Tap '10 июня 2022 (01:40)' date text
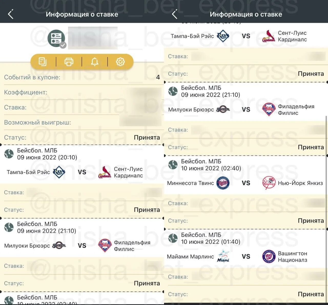328x305 pixels. 211,242
